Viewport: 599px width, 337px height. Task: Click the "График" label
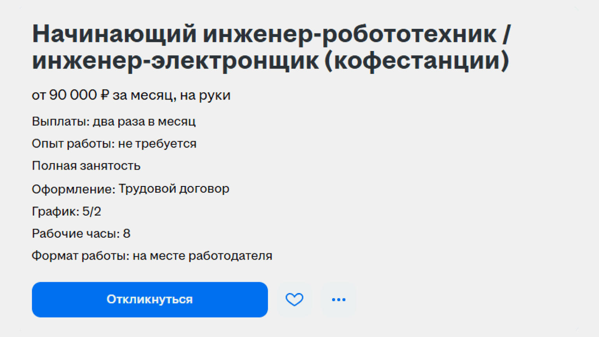55,211
